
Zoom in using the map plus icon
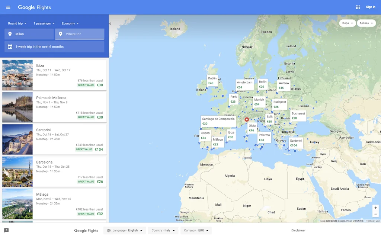pyautogui.click(x=375, y=208)
